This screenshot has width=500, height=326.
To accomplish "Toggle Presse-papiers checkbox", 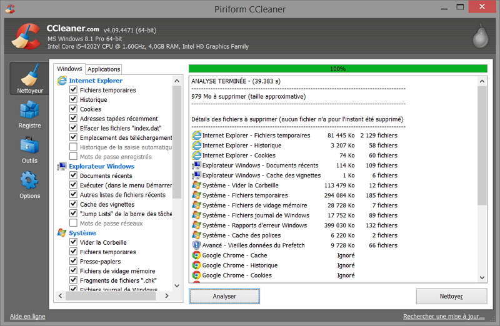I will (73, 261).
